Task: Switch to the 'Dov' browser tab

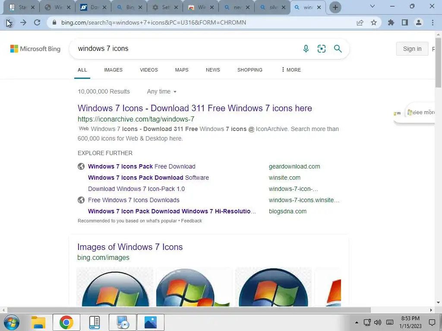Action: coord(93,8)
